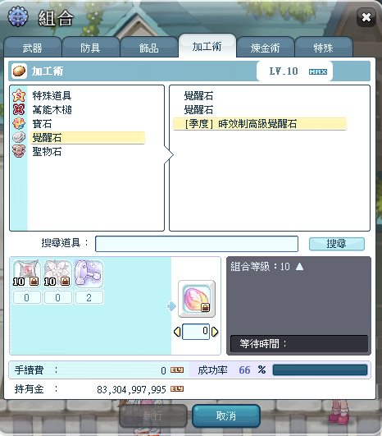Switch to the 煉金術 tab
The image size is (382, 436).
[265, 48]
